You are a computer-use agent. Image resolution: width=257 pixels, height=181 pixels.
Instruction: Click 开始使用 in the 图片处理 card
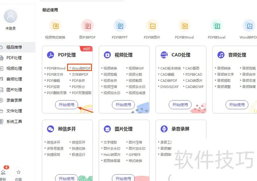click(x=123, y=178)
